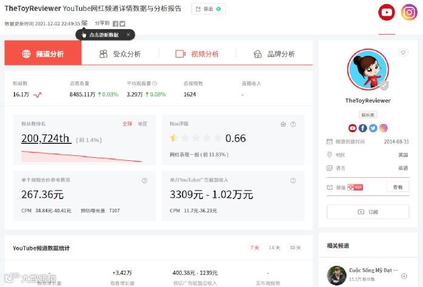Click the VIP badge beside 邮箱
This screenshot has width=423, height=287.
[355, 187]
